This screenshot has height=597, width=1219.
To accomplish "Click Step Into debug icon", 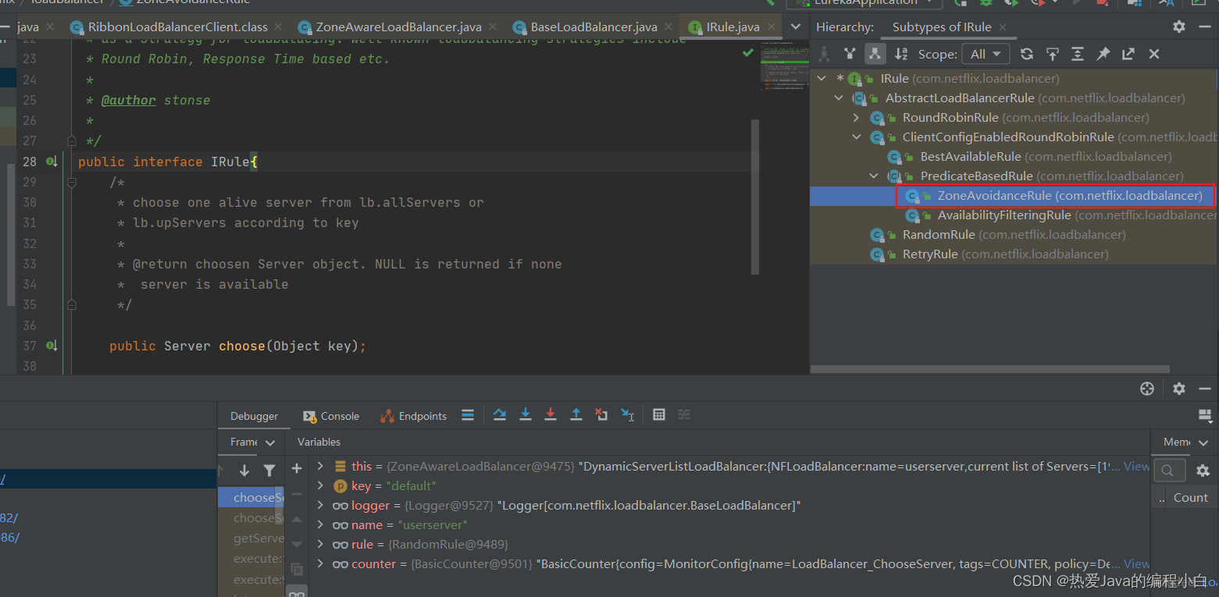I will coord(526,415).
